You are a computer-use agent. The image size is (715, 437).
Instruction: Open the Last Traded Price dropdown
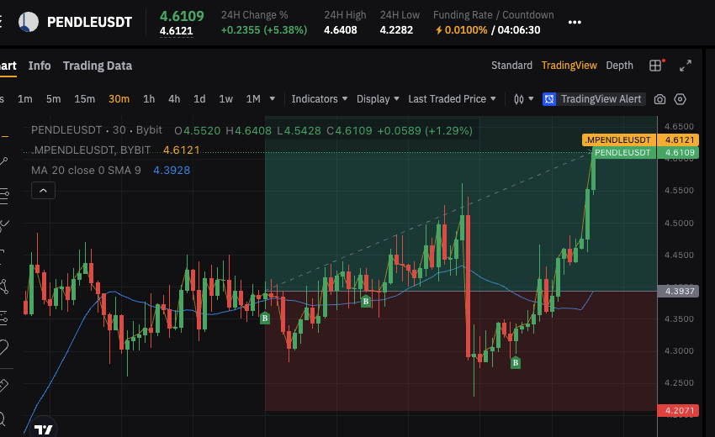pyautogui.click(x=452, y=99)
